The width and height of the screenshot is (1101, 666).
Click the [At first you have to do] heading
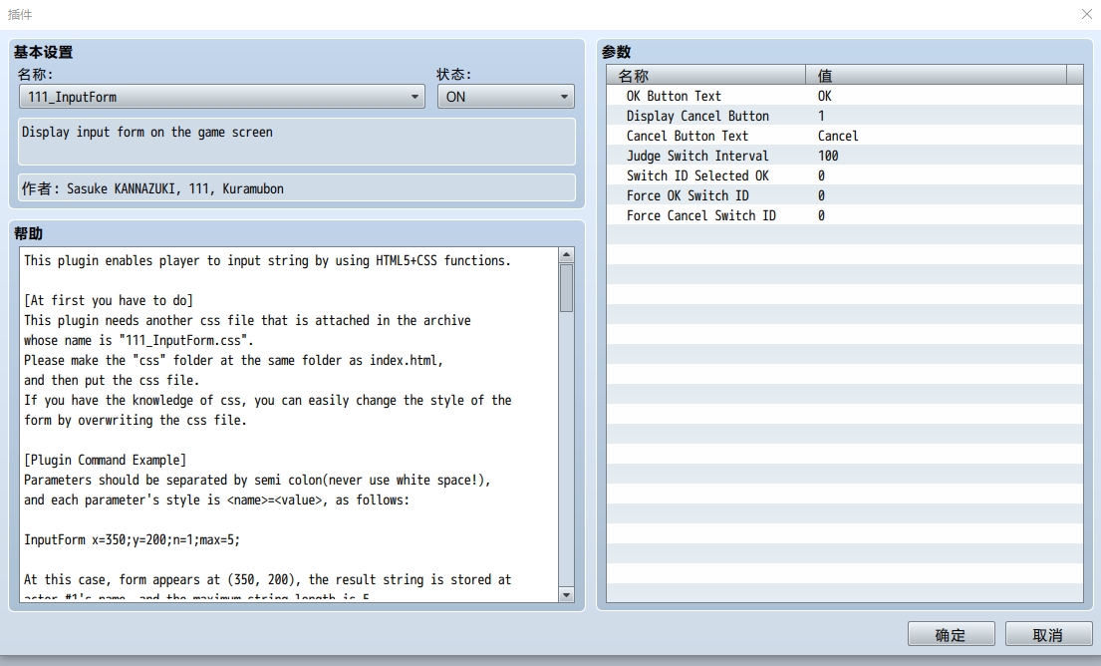[x=109, y=301]
